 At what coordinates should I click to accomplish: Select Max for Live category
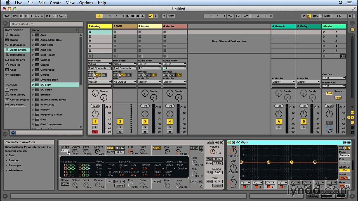click(18, 60)
